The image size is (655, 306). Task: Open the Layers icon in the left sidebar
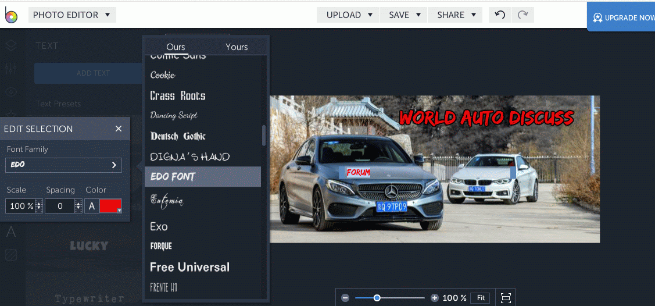pyautogui.click(x=11, y=45)
